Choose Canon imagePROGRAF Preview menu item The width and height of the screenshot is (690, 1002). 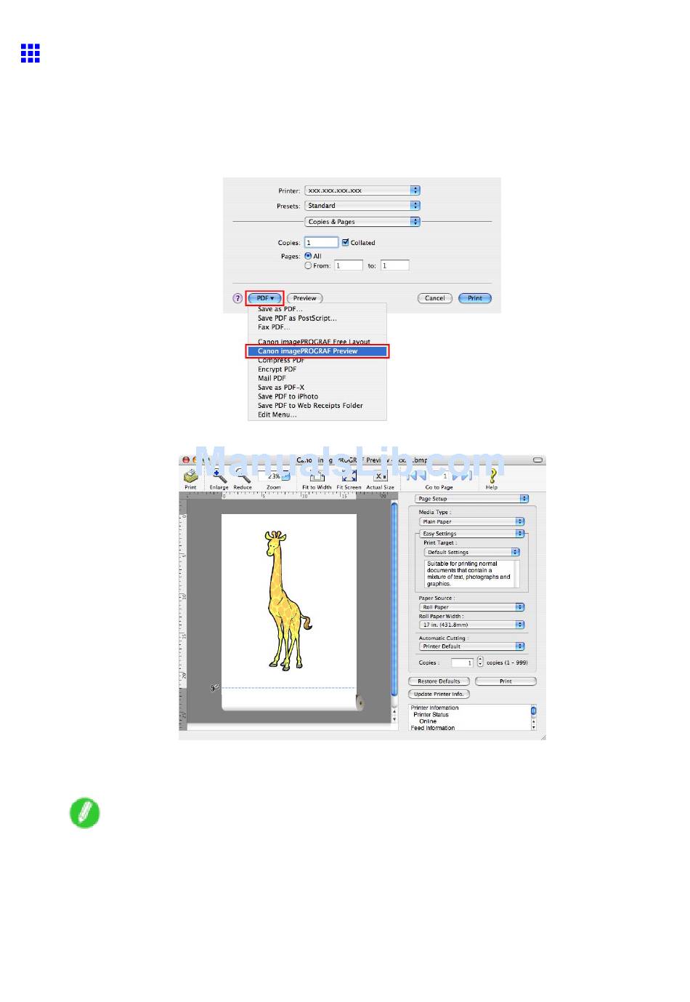pyautogui.click(x=317, y=351)
